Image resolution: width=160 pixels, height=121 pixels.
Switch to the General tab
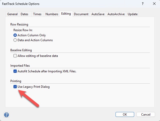pyautogui.click(x=12, y=14)
